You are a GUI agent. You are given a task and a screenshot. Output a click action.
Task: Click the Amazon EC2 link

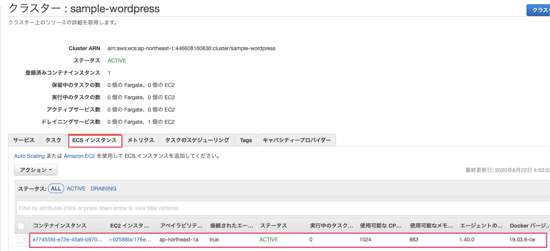pyautogui.click(x=80, y=156)
